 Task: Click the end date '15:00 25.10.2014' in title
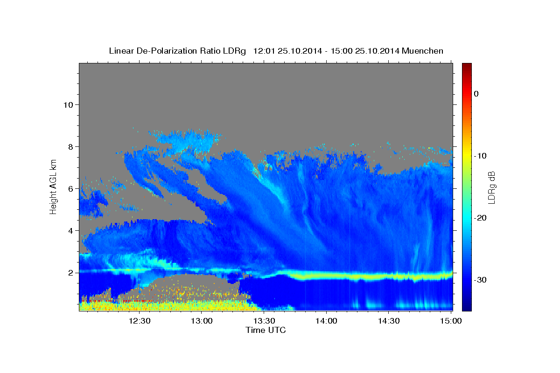pos(364,51)
